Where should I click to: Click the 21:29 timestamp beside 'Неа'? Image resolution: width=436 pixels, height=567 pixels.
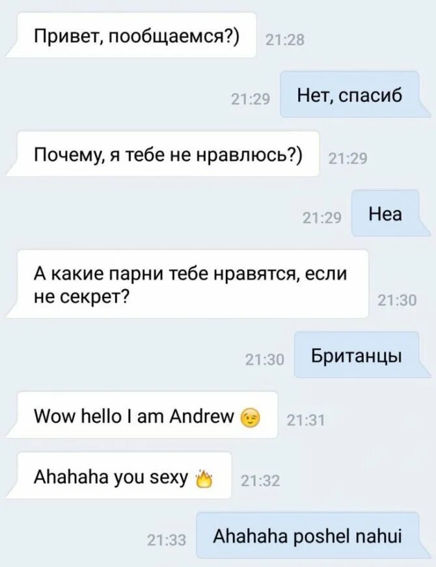pos(321,218)
